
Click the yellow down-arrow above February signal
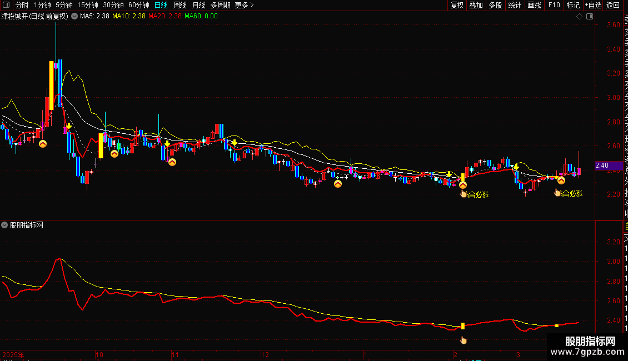click(449, 174)
